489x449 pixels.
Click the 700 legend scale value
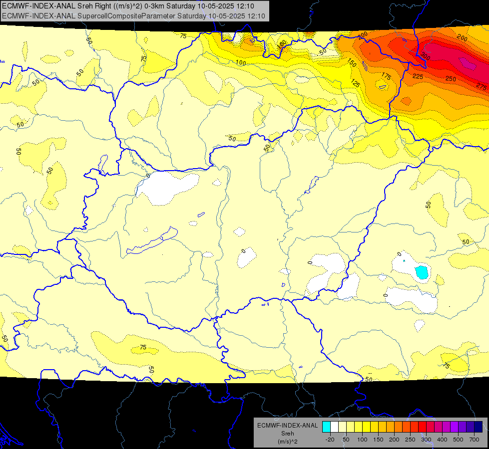point(474,440)
